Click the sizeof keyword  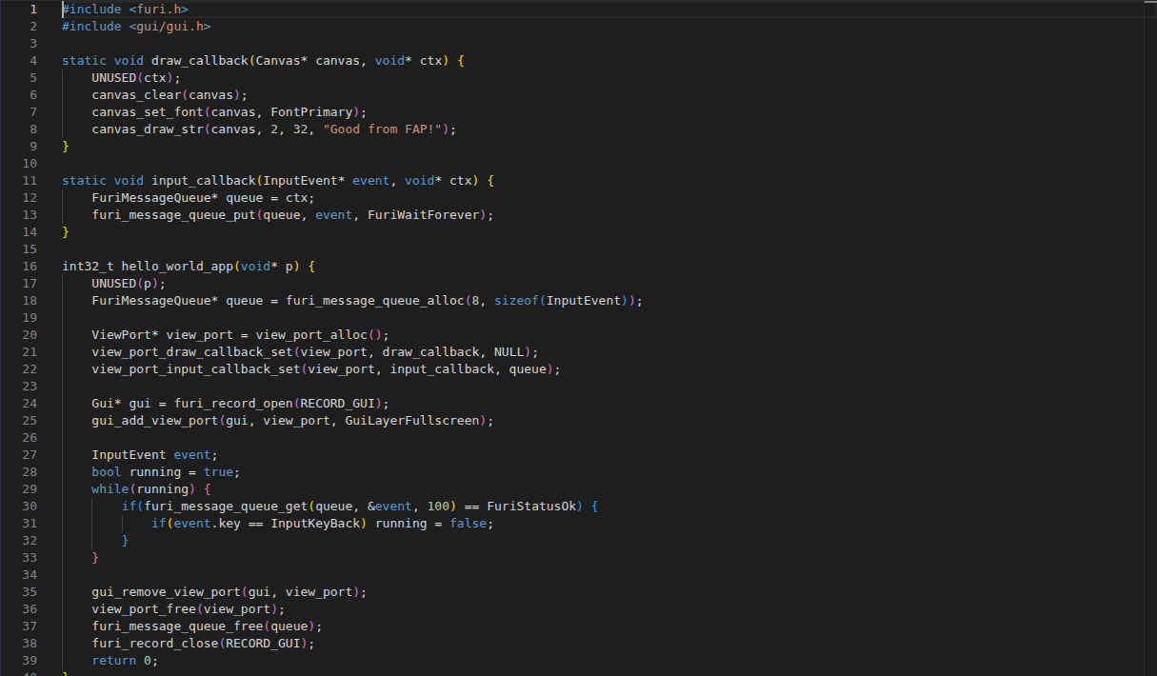click(516, 301)
